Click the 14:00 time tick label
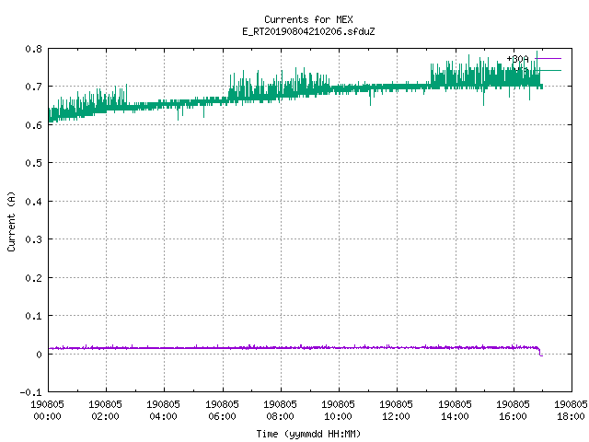The image size is (589, 442). click(x=455, y=416)
